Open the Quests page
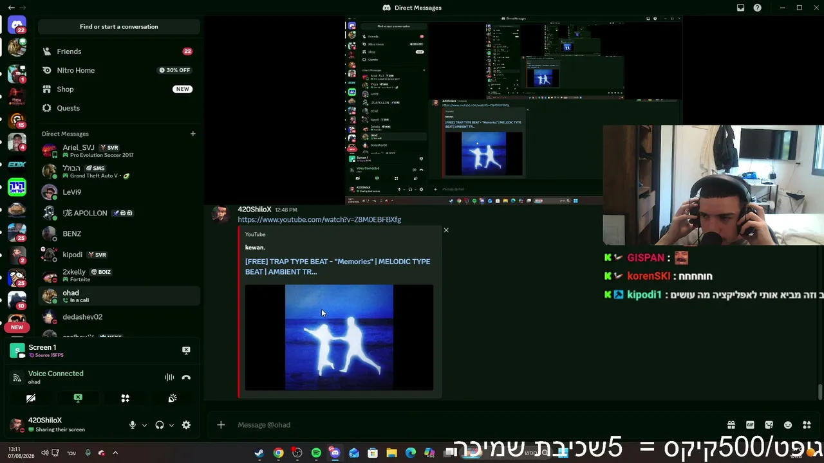824x463 pixels. point(119,108)
